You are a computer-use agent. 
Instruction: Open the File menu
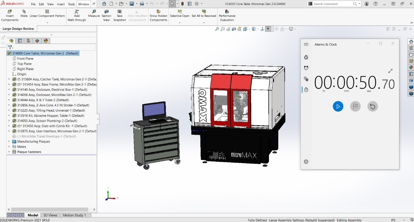pos(33,4)
